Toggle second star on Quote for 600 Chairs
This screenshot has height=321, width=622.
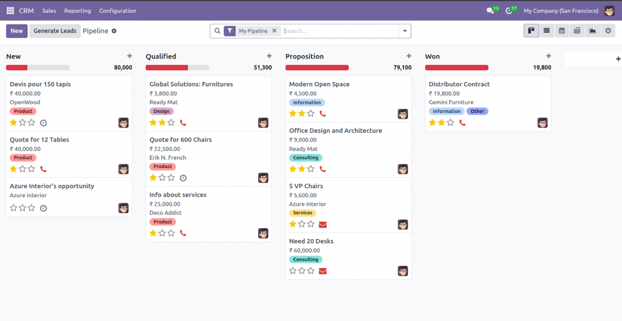(x=162, y=178)
